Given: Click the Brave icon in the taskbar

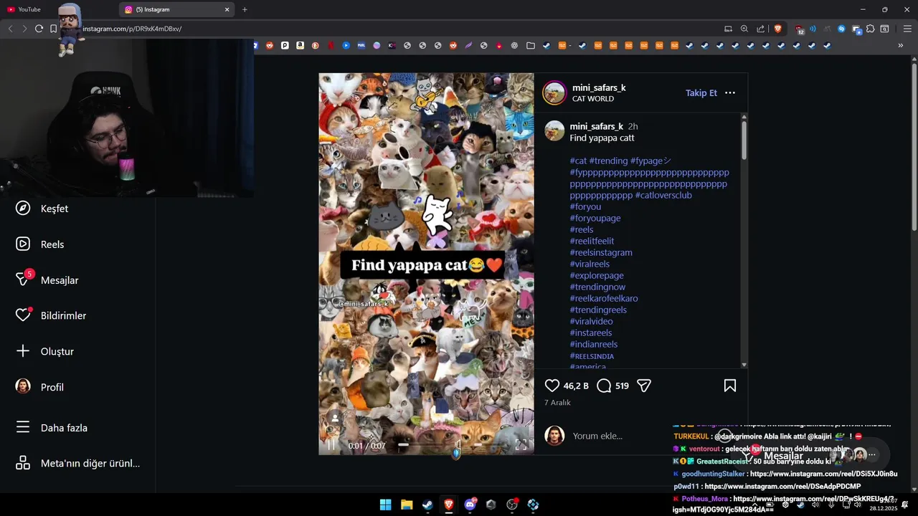Looking at the screenshot, I should [x=449, y=505].
